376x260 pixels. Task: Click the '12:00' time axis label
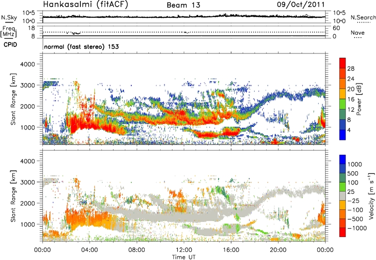click(x=184, y=250)
